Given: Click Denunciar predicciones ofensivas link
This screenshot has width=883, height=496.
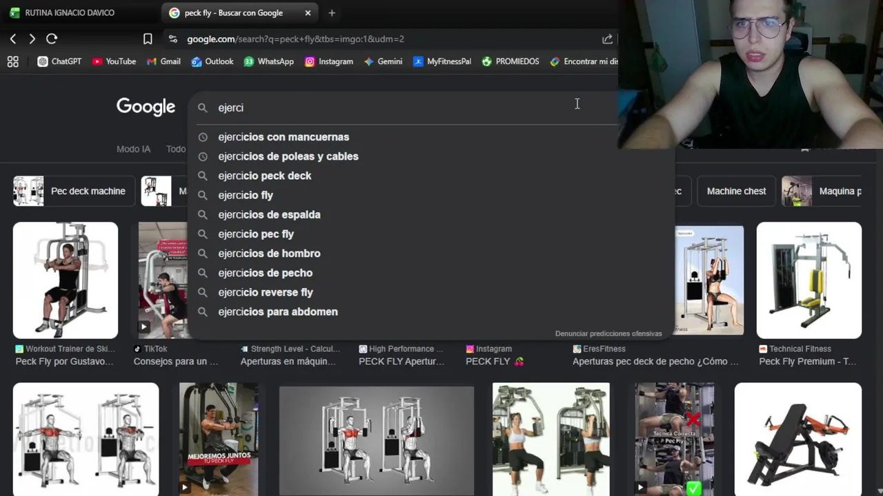Looking at the screenshot, I should (x=608, y=333).
